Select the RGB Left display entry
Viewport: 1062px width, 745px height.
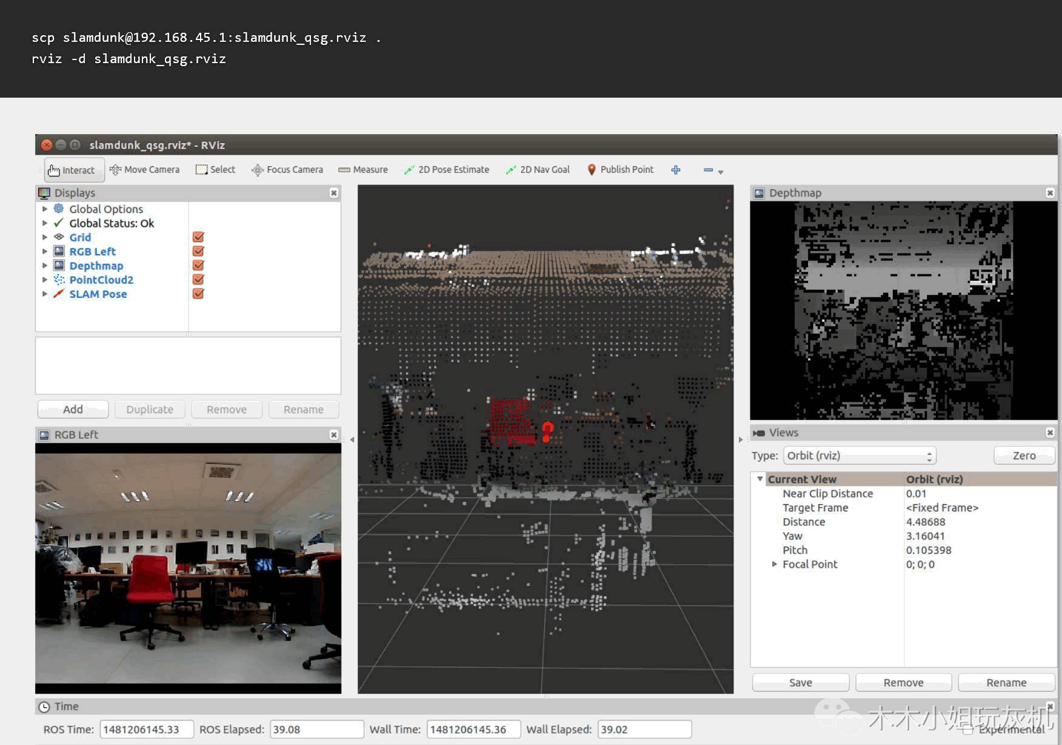pos(92,252)
